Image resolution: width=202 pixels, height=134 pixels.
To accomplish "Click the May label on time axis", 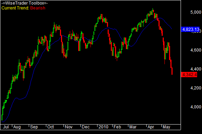I will point(166,127).
